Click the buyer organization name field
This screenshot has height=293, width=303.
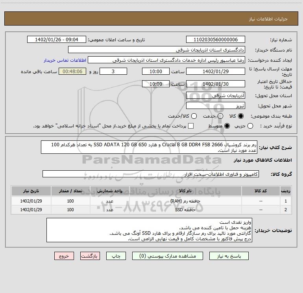(x=157, y=50)
